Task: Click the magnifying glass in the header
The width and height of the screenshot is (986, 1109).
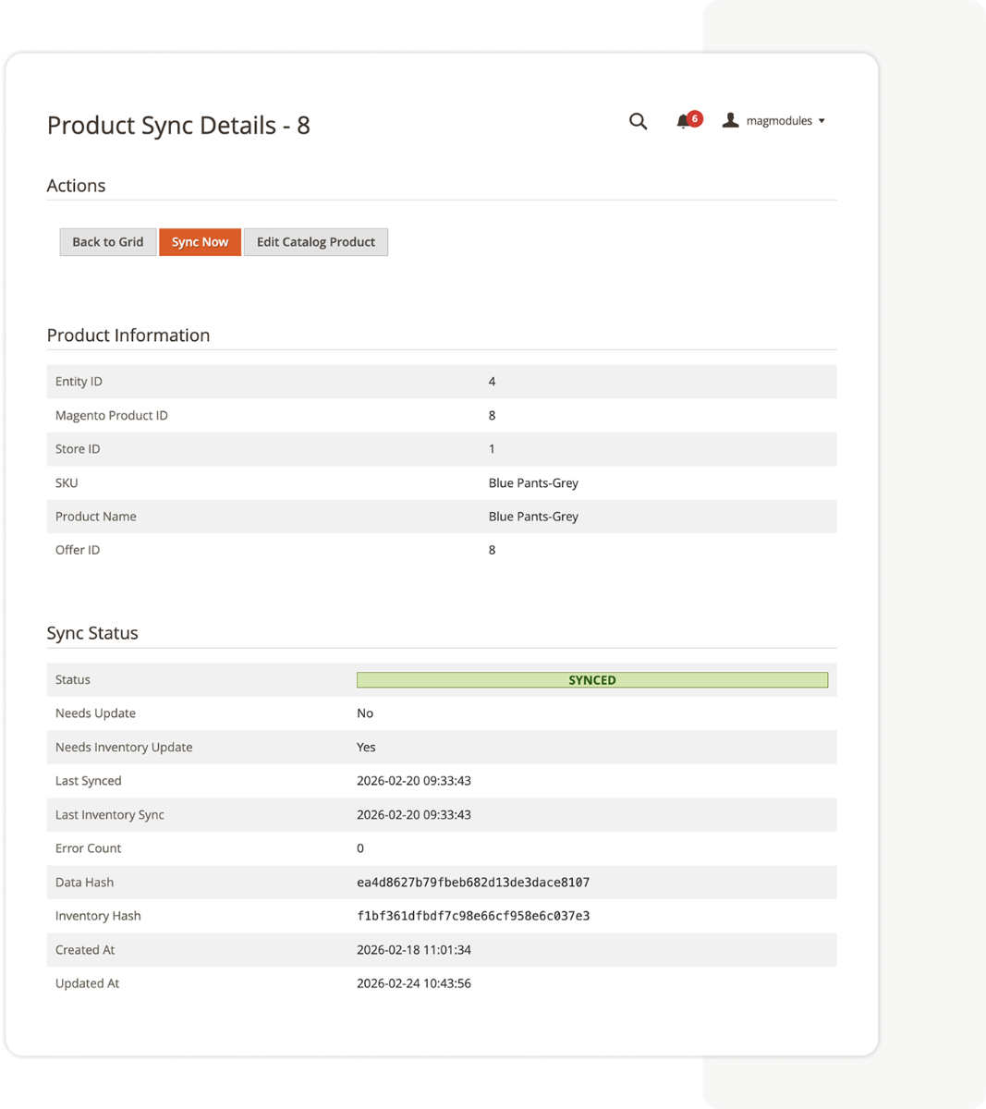Action: (x=638, y=121)
